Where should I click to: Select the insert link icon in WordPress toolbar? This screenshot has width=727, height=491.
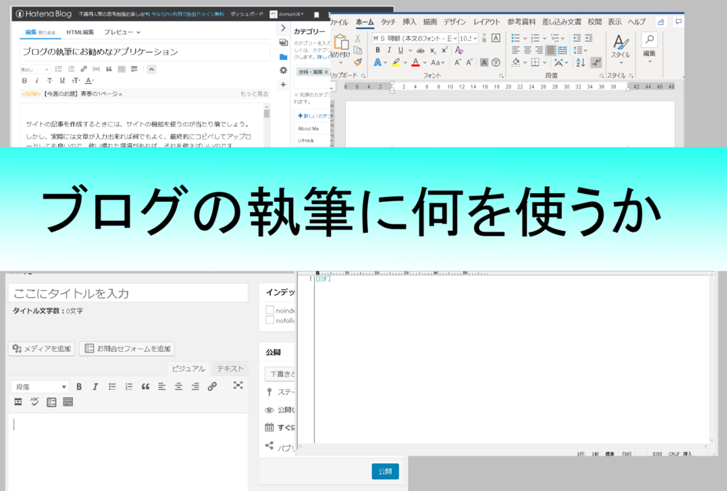(x=213, y=386)
